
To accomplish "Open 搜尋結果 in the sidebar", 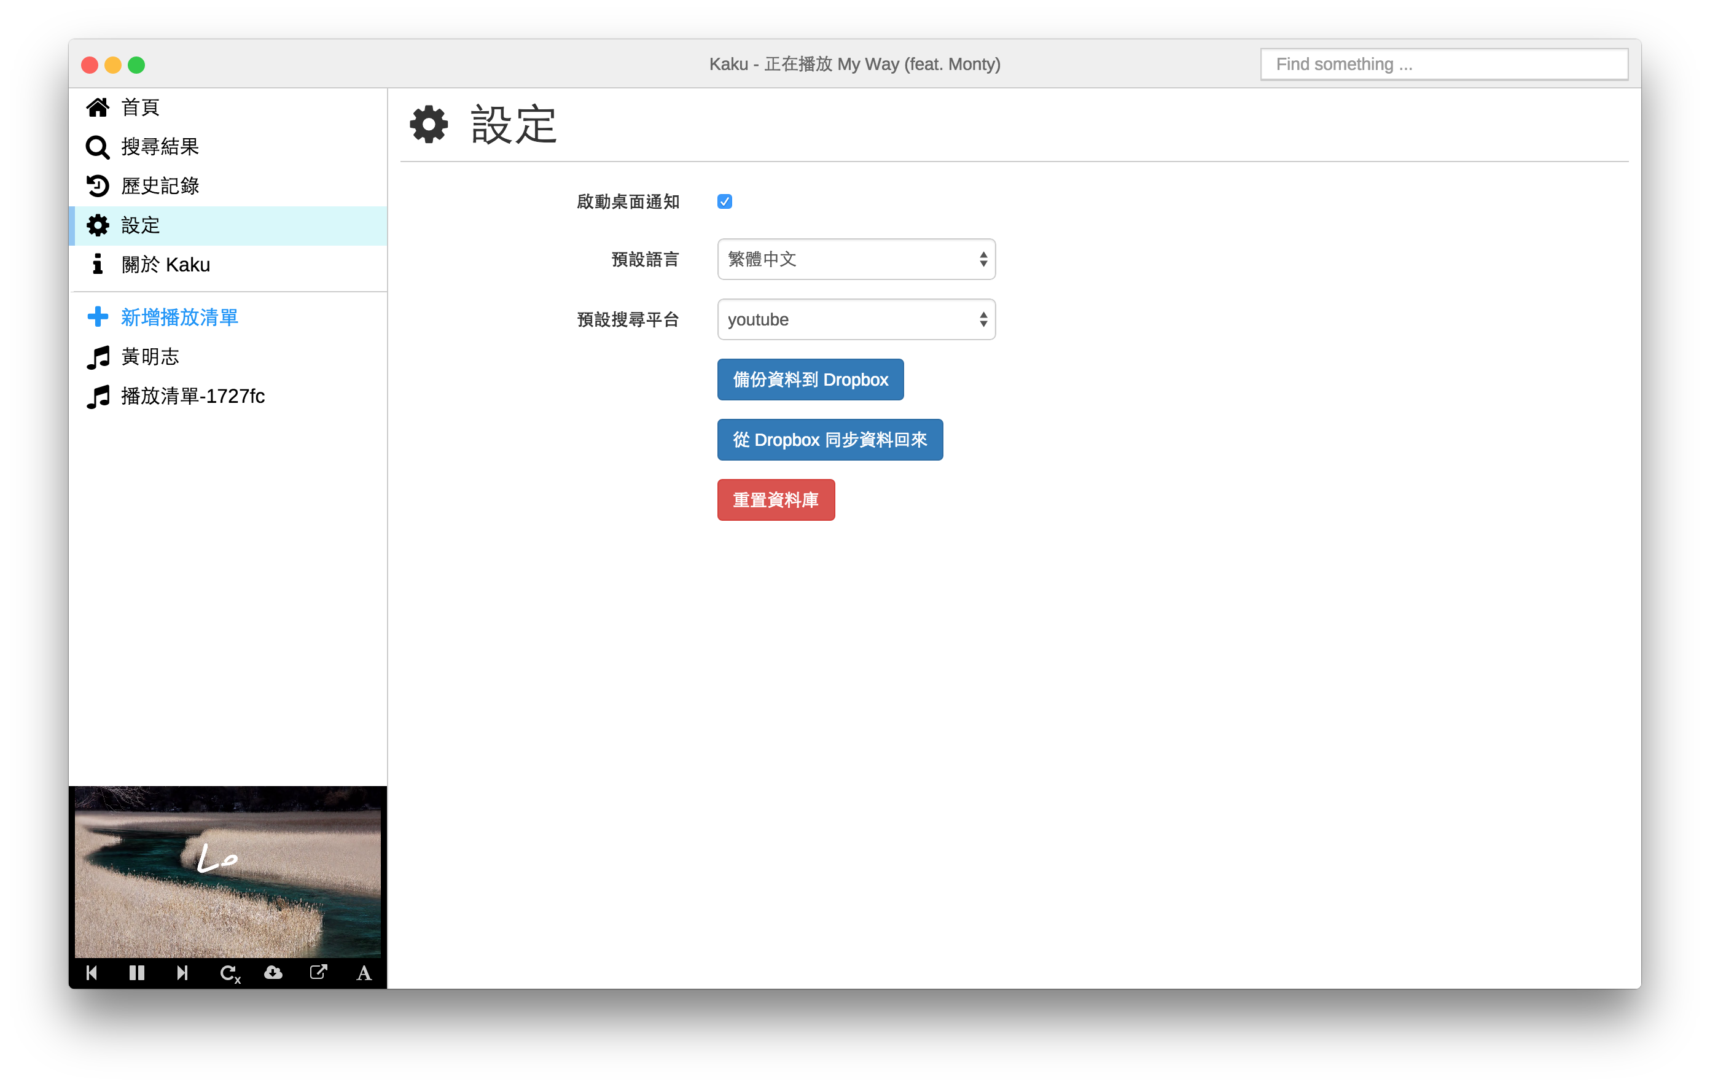I will click(x=159, y=147).
